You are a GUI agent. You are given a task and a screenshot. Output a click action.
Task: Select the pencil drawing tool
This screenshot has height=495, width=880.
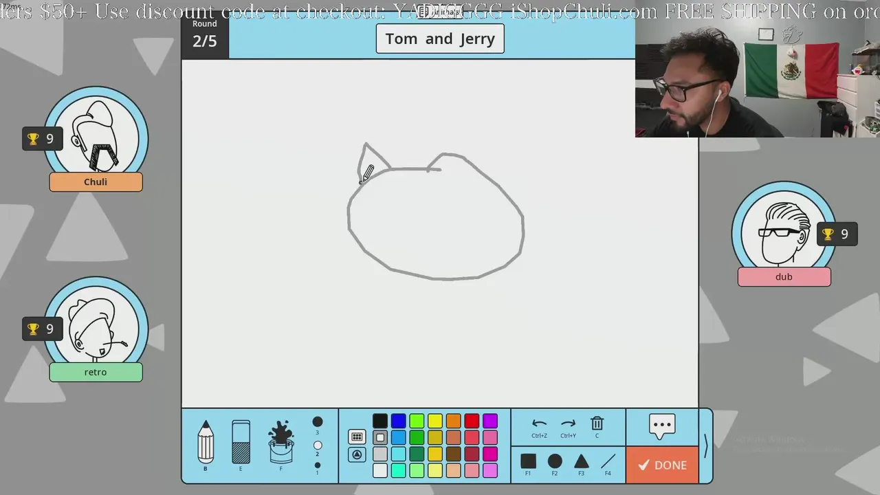pyautogui.click(x=206, y=442)
